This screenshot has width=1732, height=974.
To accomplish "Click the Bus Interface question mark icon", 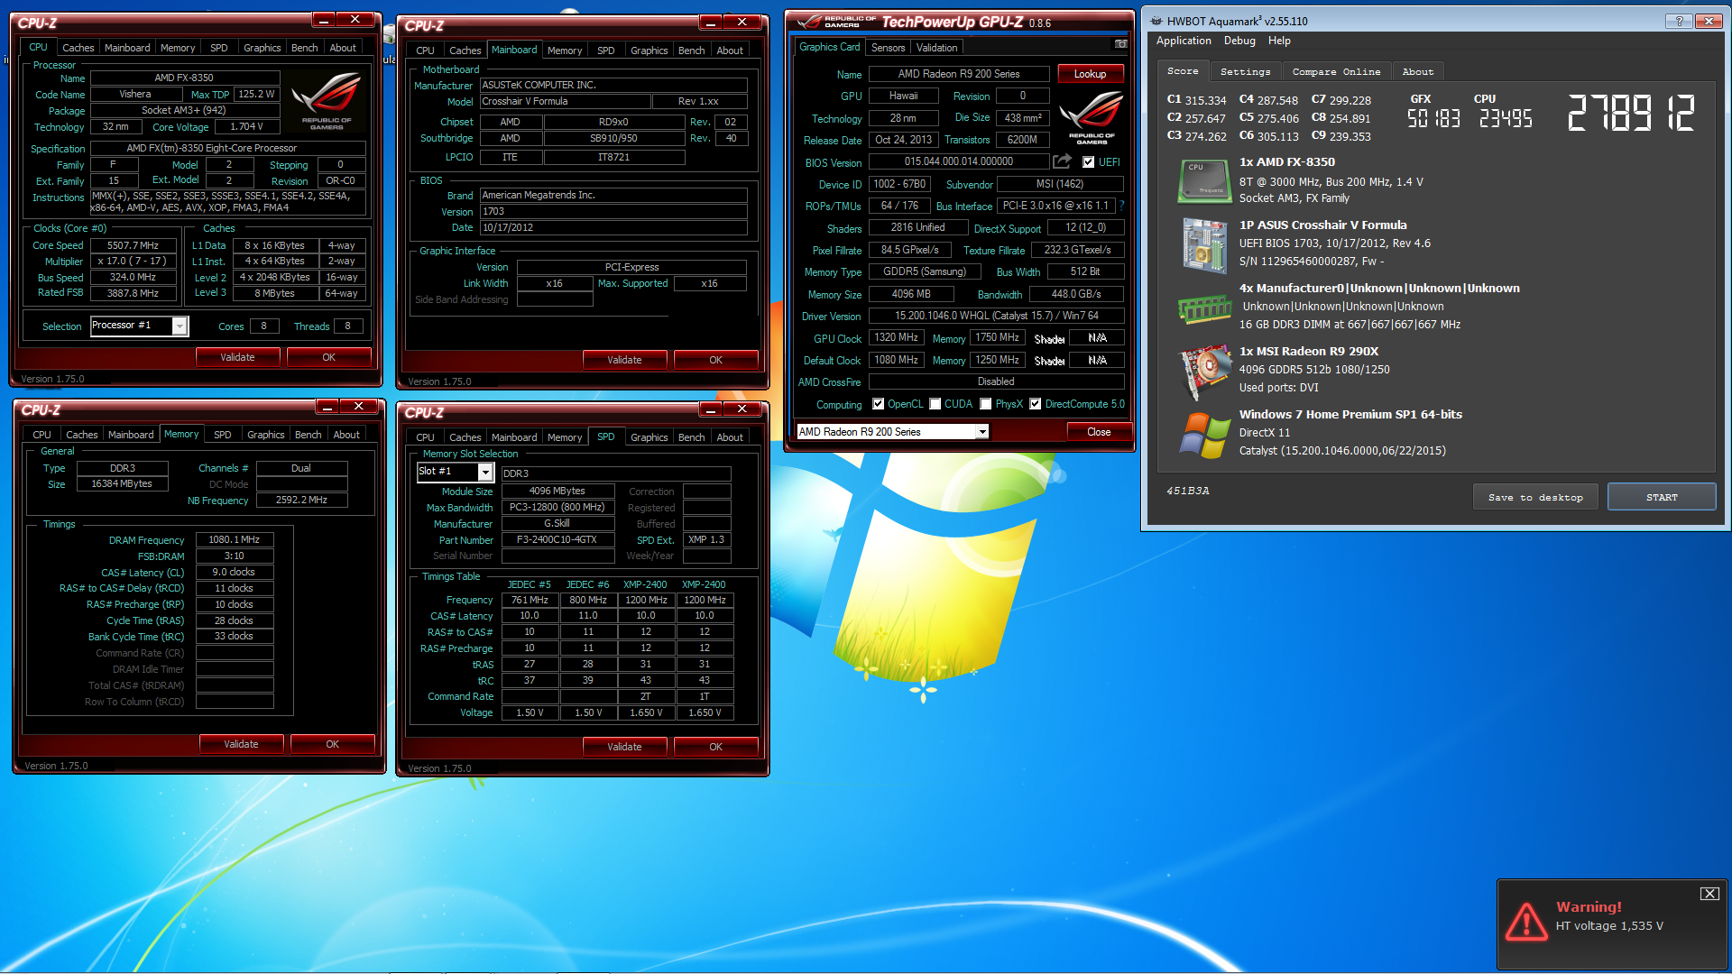I will point(1122,206).
